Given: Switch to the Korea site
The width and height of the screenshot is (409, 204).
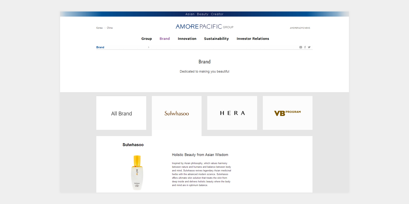Looking at the screenshot, I should (99, 28).
